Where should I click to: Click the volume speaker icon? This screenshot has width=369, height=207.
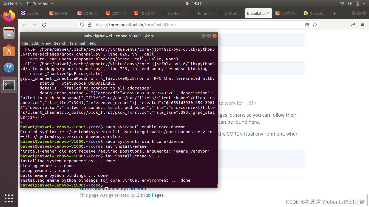pyautogui.click(x=350, y=4)
